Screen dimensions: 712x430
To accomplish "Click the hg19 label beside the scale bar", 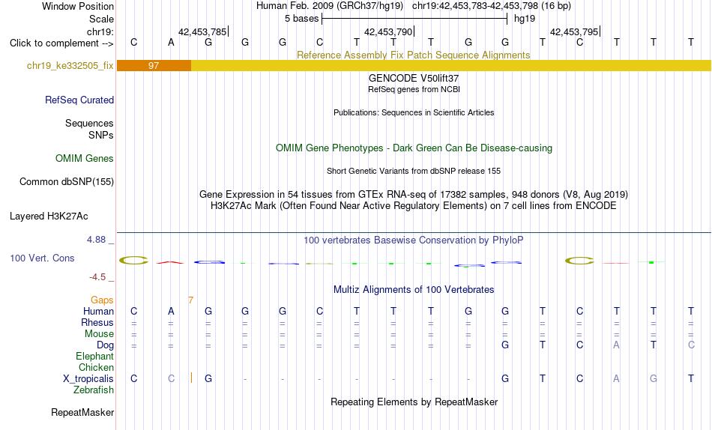I will [525, 19].
